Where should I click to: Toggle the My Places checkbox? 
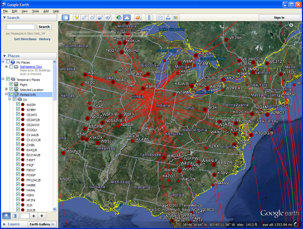pos(8,62)
